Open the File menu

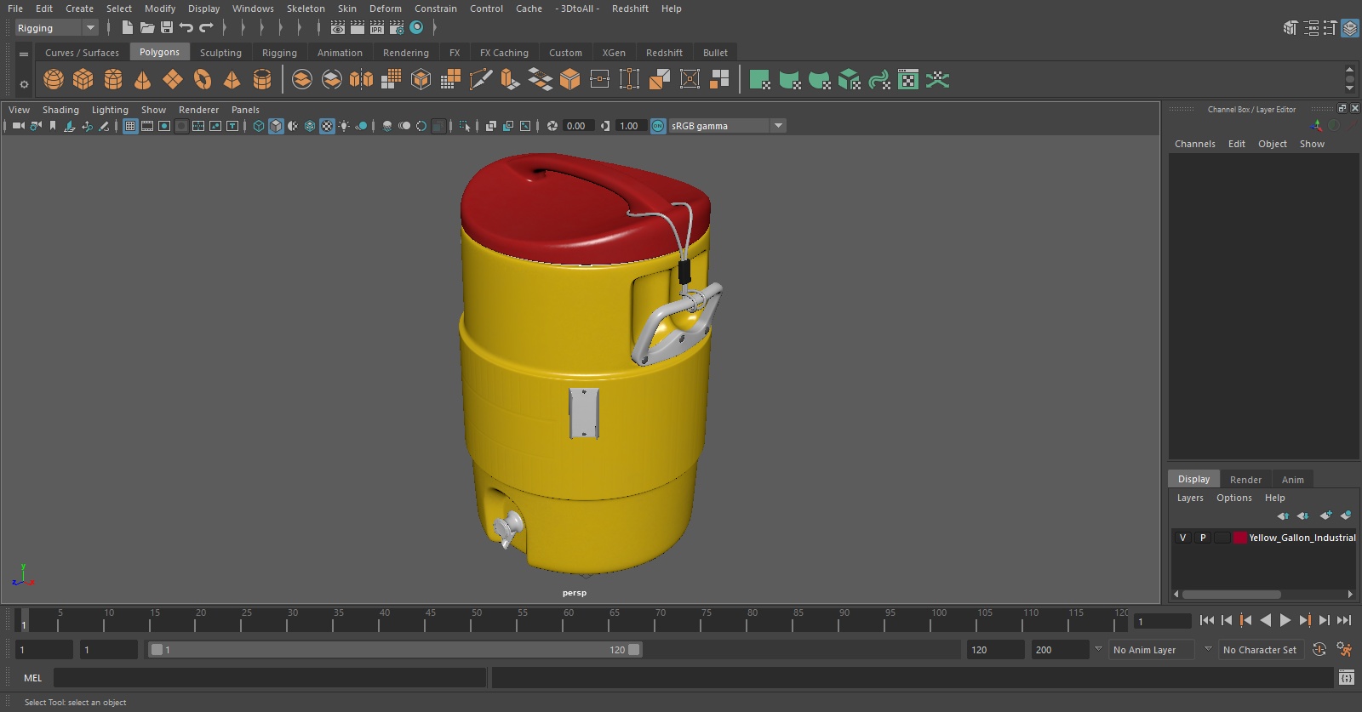tap(15, 9)
